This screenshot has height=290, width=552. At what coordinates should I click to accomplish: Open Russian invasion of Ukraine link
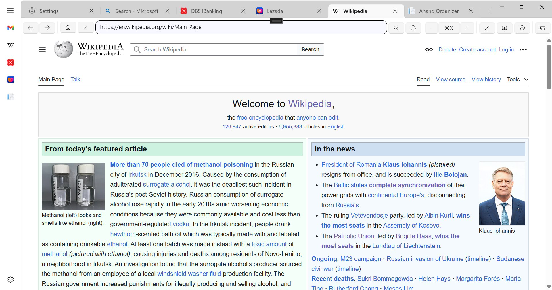[x=425, y=259]
